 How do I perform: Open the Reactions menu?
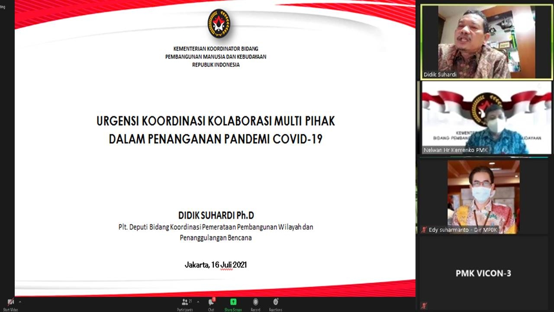[275, 302]
